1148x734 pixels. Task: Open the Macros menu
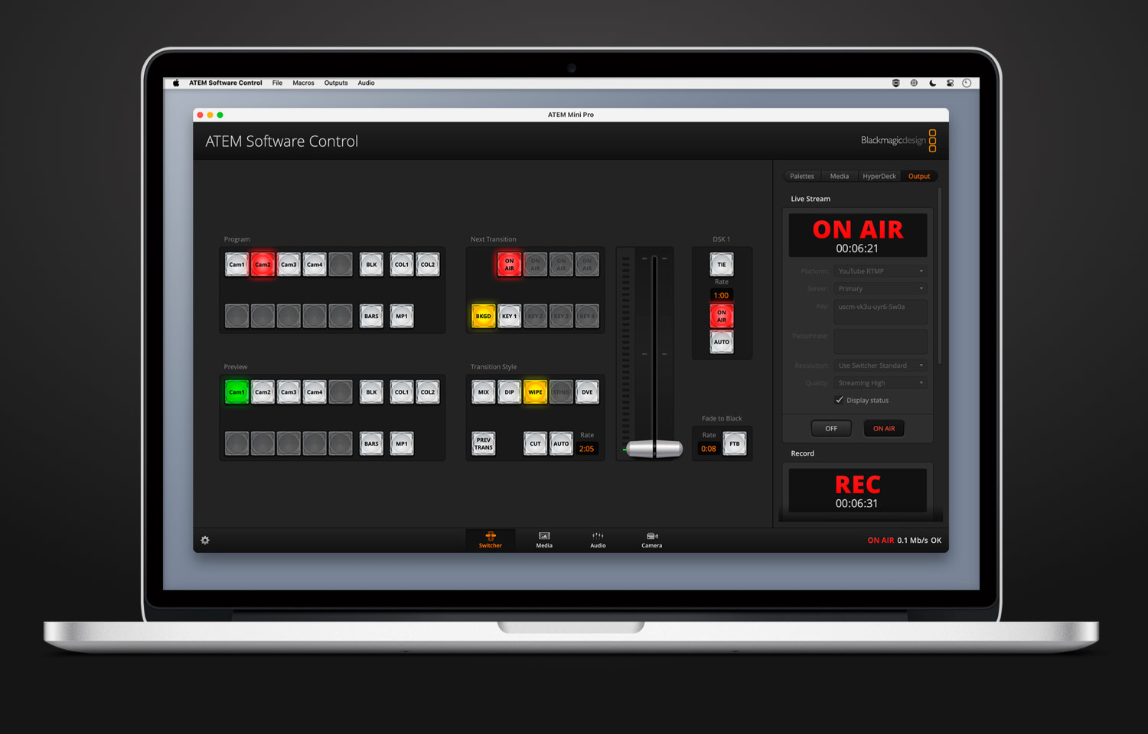303,83
